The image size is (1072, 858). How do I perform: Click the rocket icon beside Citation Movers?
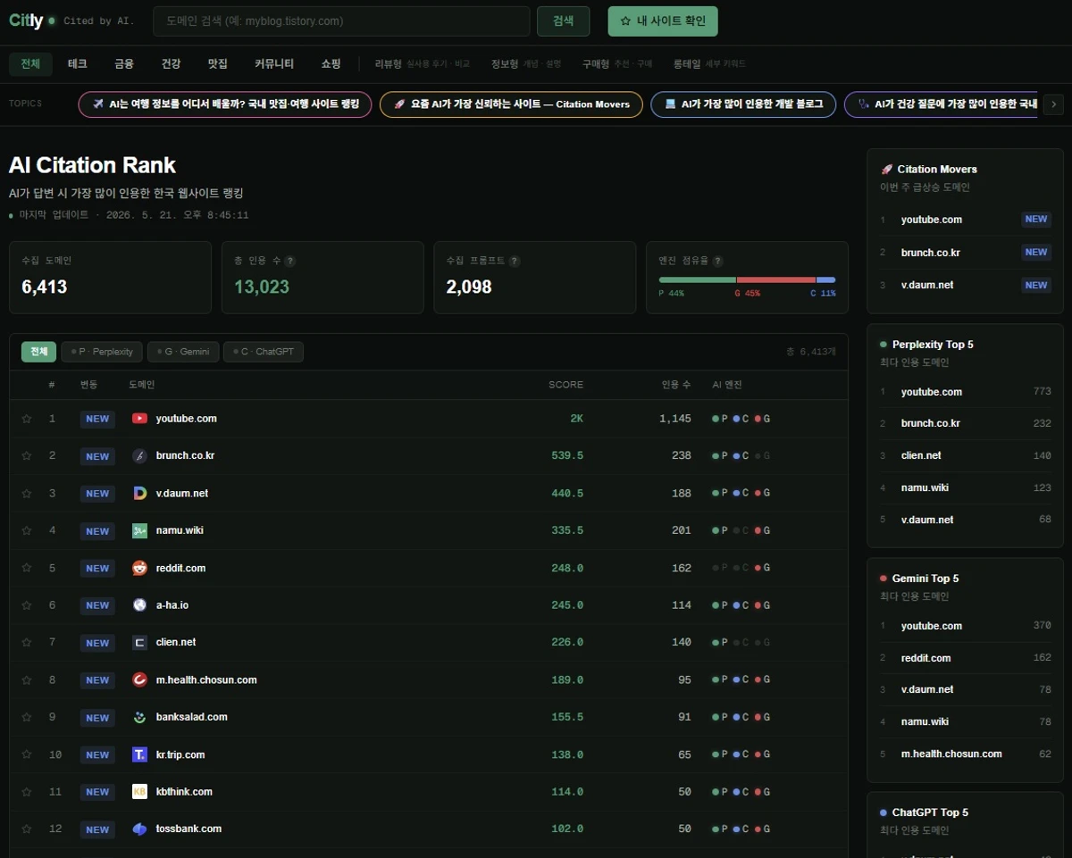(x=886, y=169)
